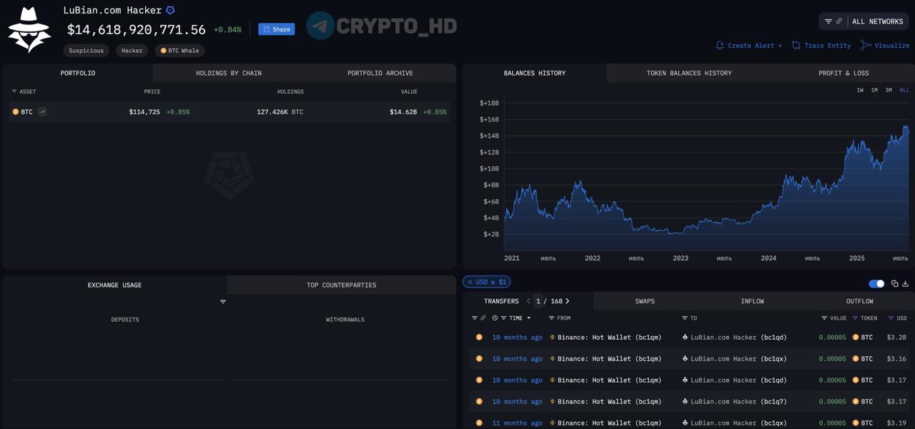Select the Balances History tab

[535, 73]
